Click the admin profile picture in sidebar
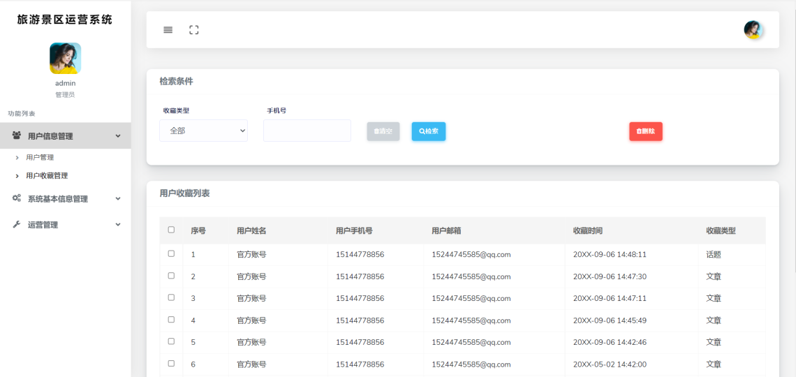The height and width of the screenshot is (377, 796). [66, 59]
